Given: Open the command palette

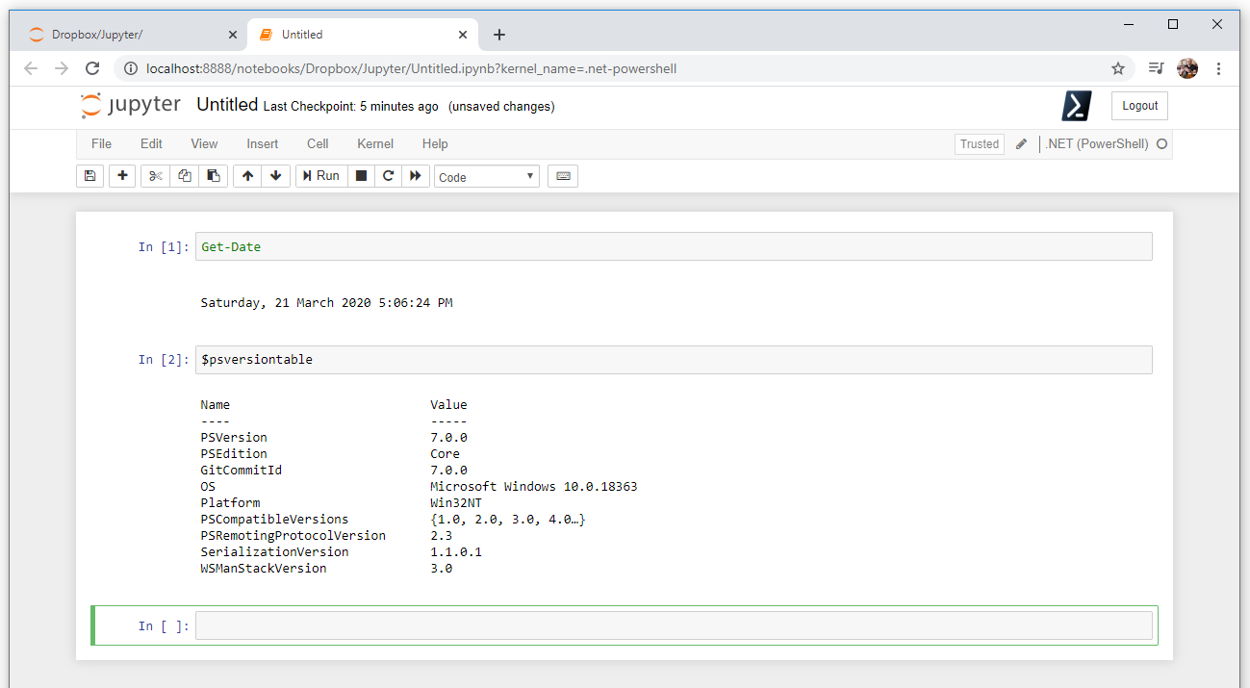Looking at the screenshot, I should [563, 176].
